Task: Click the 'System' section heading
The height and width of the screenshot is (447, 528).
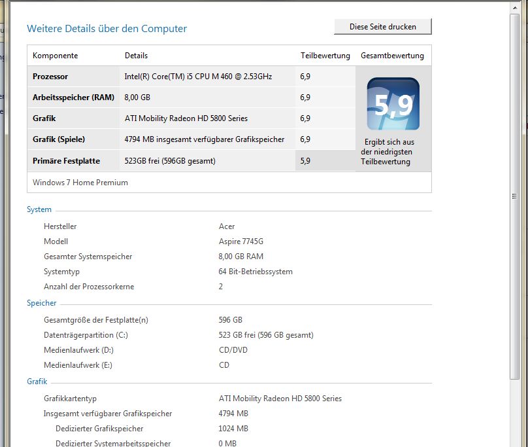Action: [39, 209]
